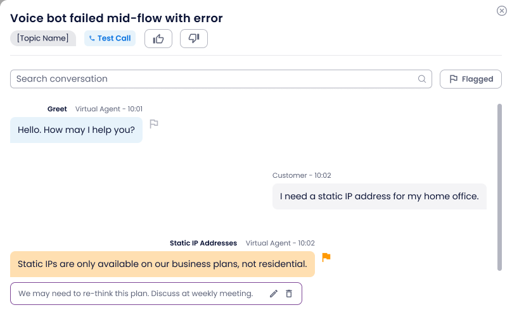Click the "We may need to re-think" note text
Viewport: 512px width, 329px height.
click(136, 294)
